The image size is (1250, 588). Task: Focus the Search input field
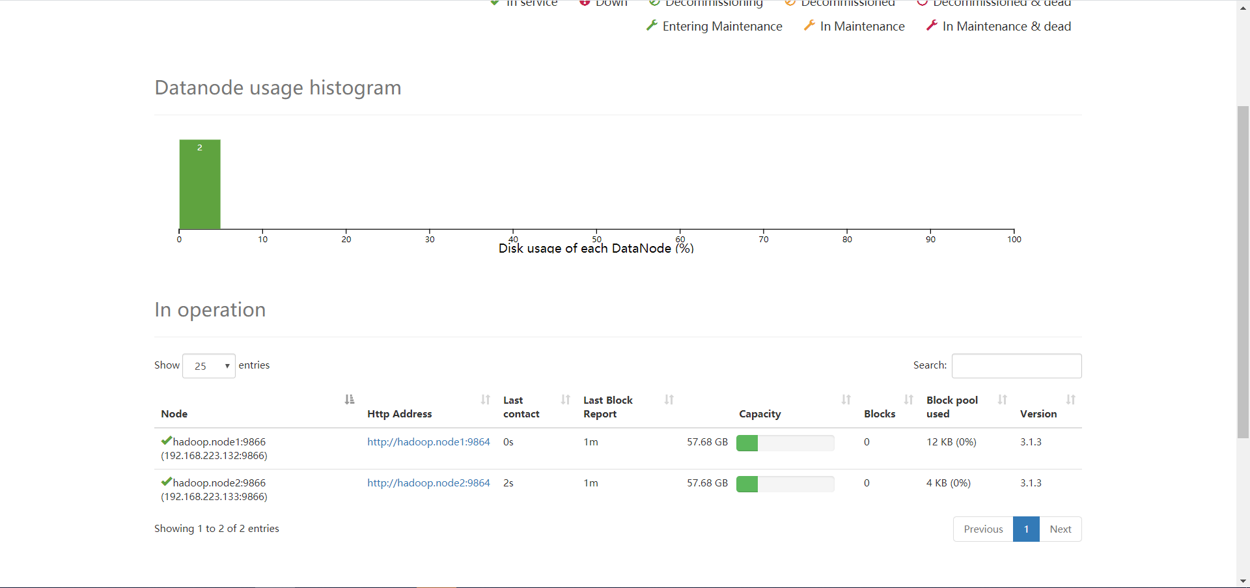tap(1016, 366)
